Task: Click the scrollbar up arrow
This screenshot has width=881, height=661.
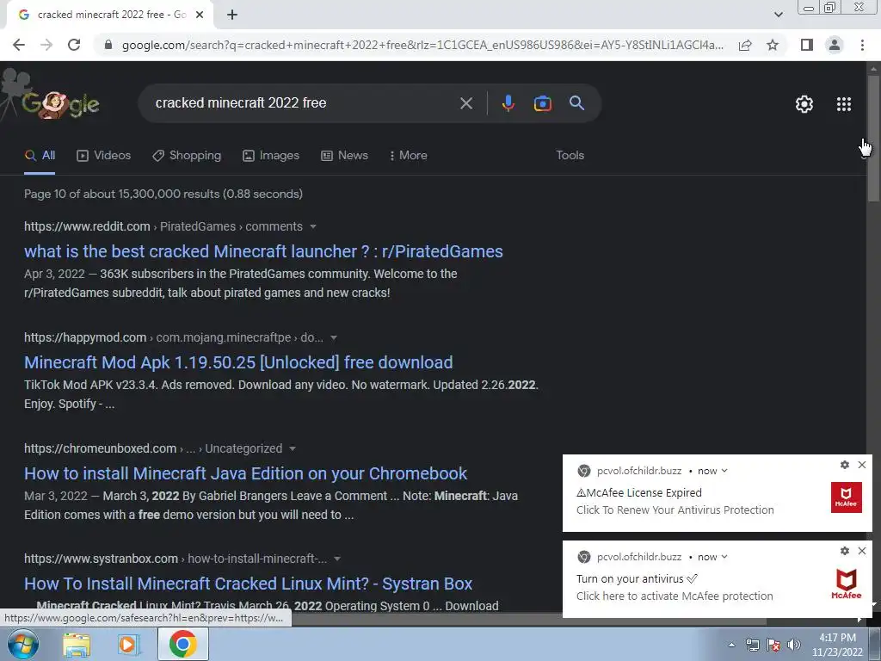Action: pyautogui.click(x=873, y=68)
